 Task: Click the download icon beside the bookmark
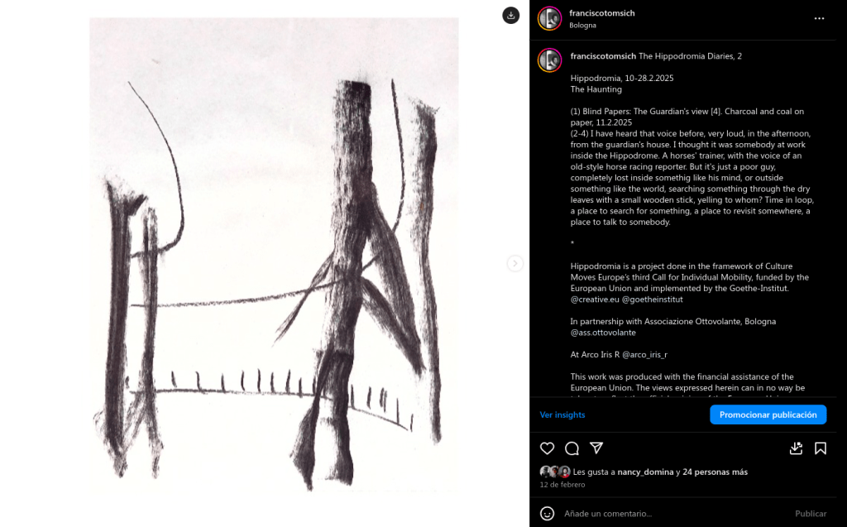pyautogui.click(x=796, y=448)
